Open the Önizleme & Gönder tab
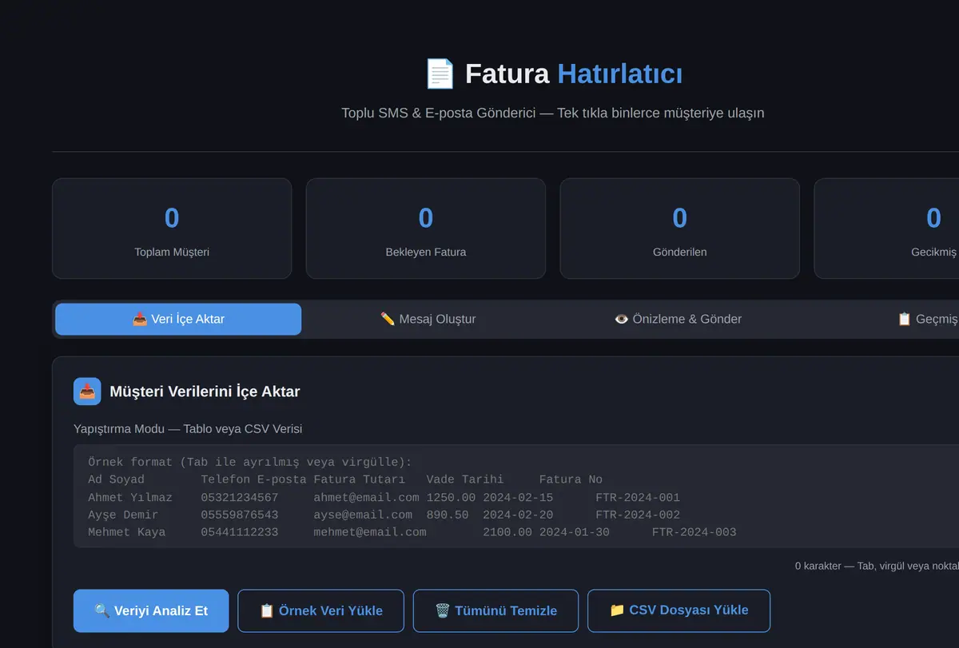Viewport: 959px width, 648px height. pyautogui.click(x=678, y=319)
